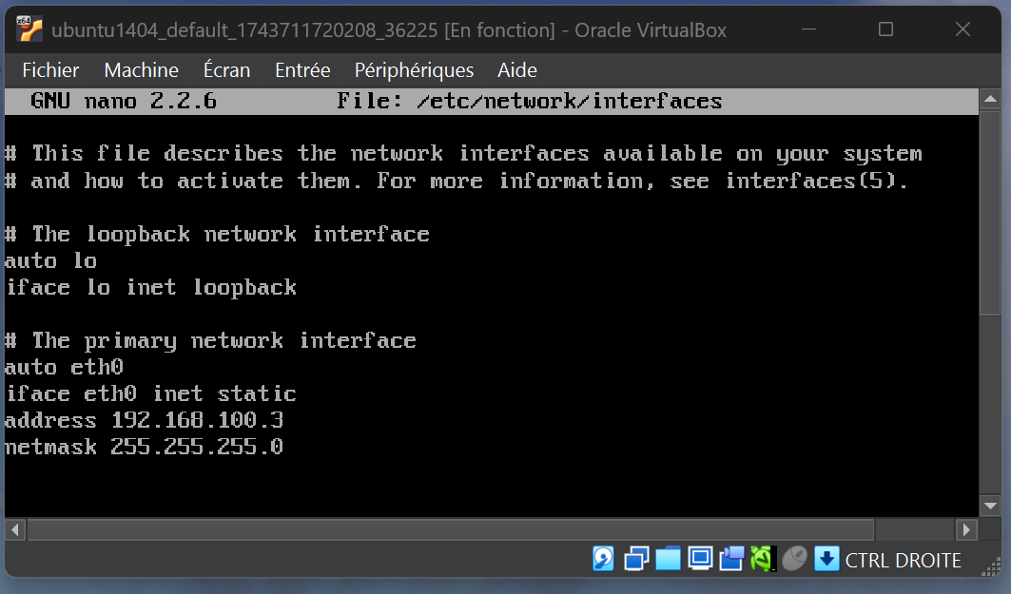The width and height of the screenshot is (1011, 594).
Task: Click the display monitor status icon
Action: coord(701,559)
